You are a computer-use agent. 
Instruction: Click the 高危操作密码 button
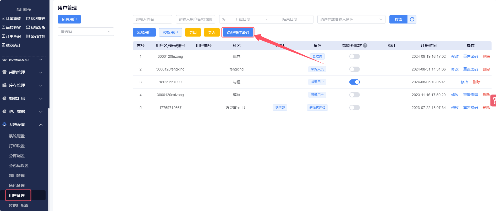[238, 32]
